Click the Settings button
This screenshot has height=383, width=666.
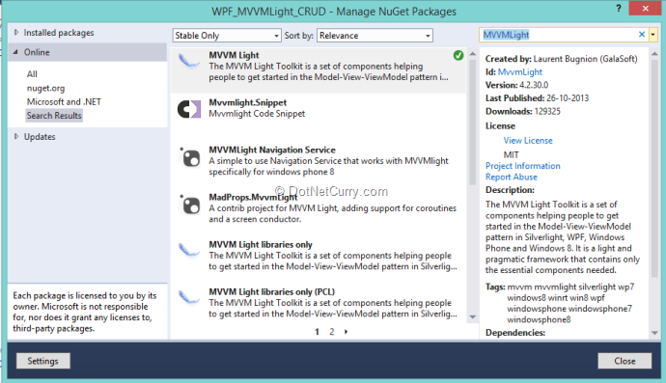pyautogui.click(x=42, y=361)
